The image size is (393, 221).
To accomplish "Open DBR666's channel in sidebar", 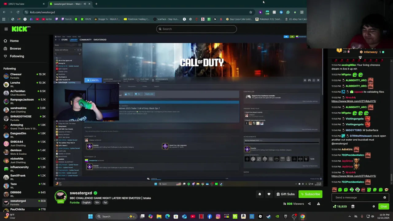I will 25,194.
